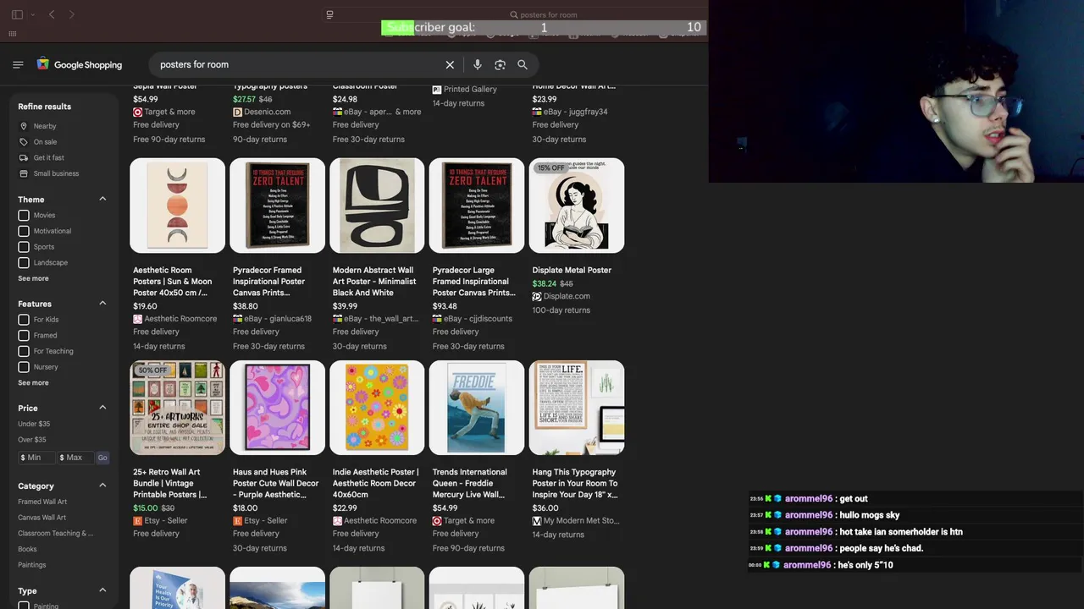This screenshot has width=1084, height=609.
Task: Click the price range Go button
Action: [x=102, y=458]
